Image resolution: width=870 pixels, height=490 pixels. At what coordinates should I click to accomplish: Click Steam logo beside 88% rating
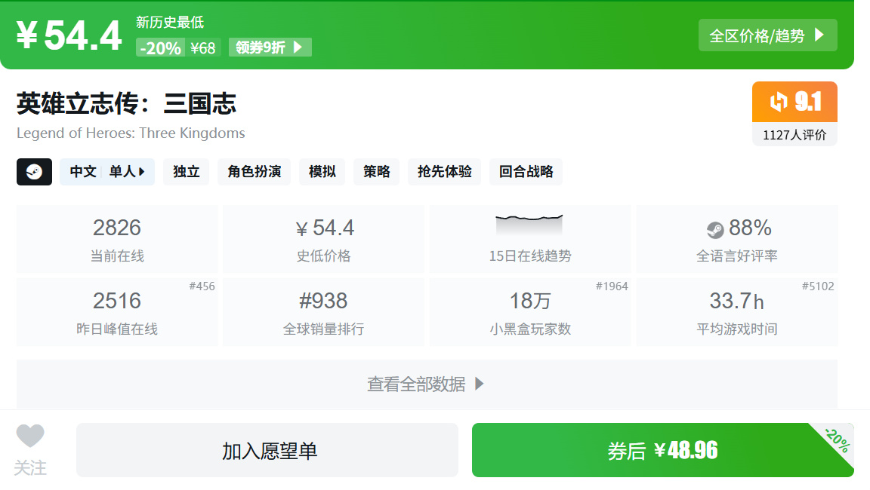[x=715, y=230]
